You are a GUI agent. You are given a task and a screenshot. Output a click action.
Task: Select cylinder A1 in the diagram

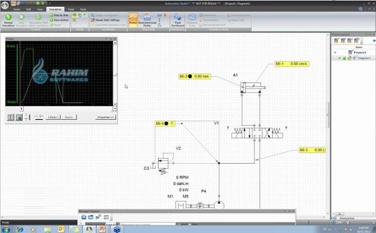(253, 87)
